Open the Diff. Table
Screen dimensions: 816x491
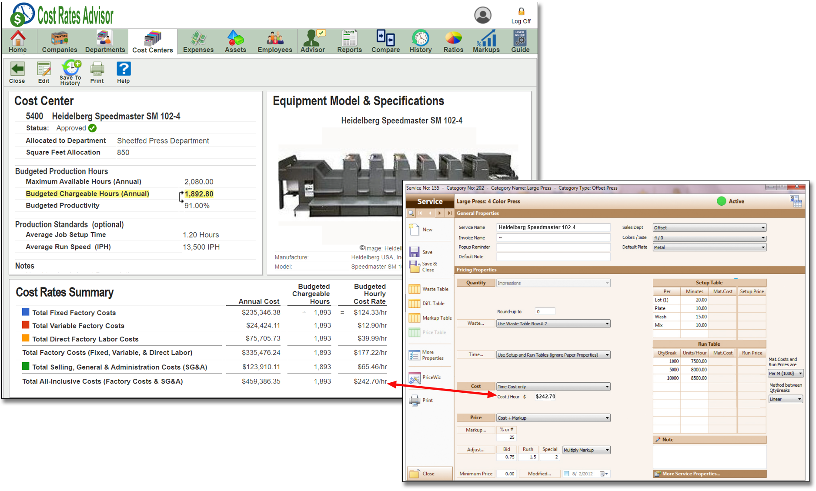[x=427, y=303]
